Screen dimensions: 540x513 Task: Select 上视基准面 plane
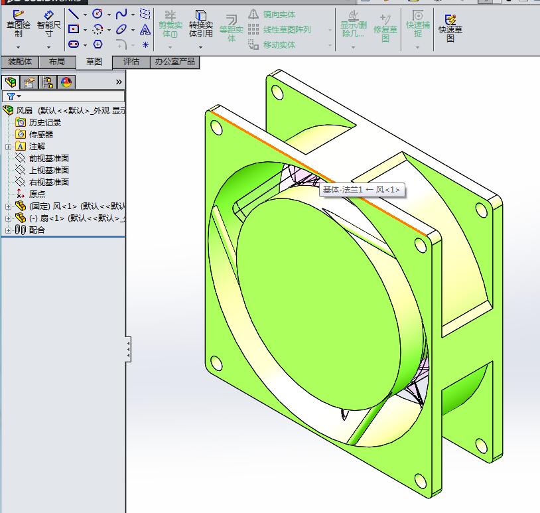(42, 170)
